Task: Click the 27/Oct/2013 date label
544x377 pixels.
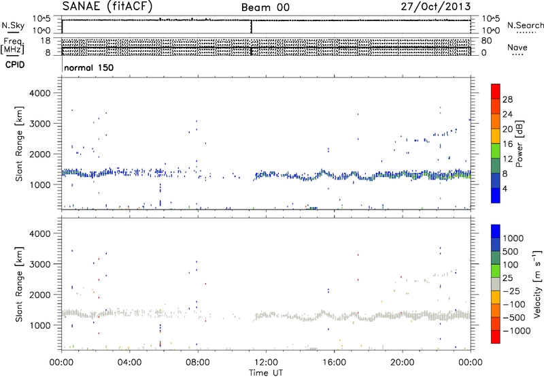Action: [x=436, y=7]
